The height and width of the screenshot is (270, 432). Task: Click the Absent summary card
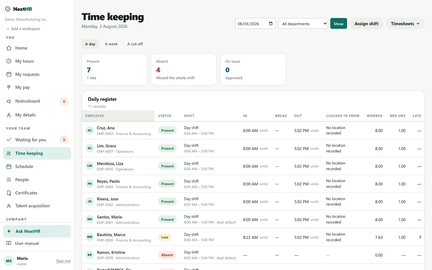[184, 69]
